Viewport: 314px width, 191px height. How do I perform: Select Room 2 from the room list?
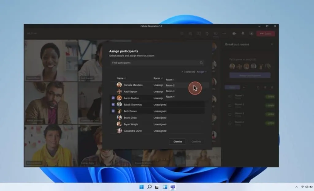170,85
